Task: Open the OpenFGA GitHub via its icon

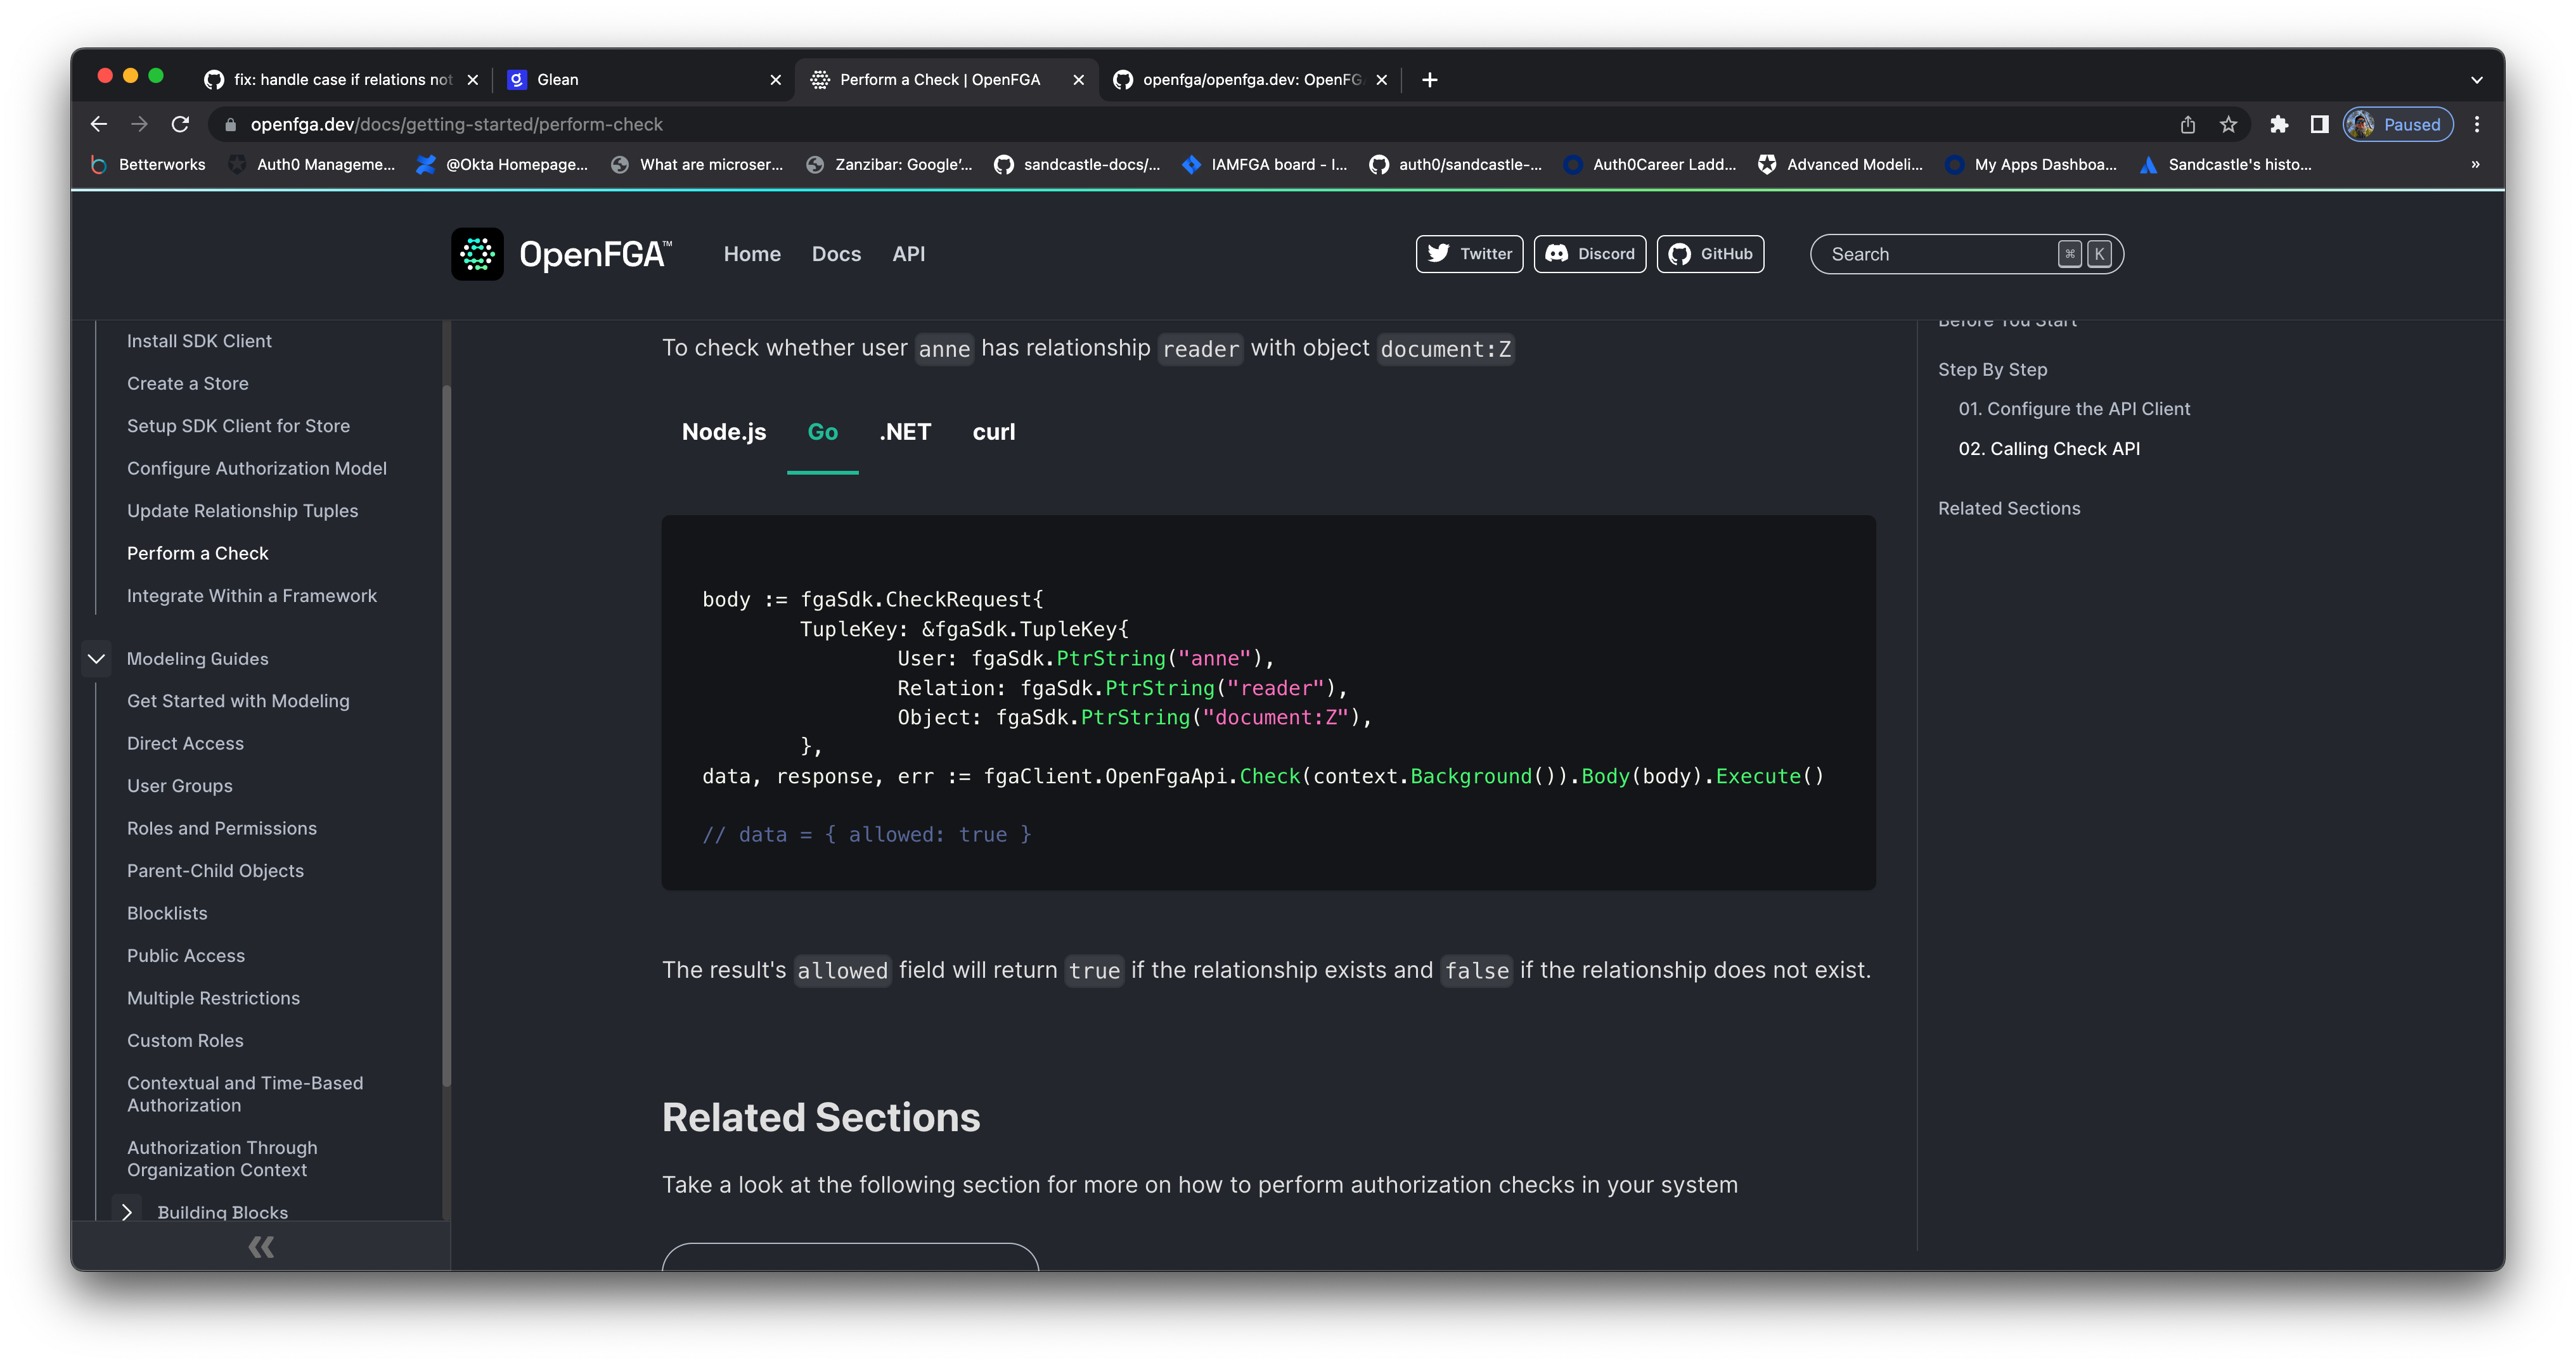Action: pos(1710,254)
